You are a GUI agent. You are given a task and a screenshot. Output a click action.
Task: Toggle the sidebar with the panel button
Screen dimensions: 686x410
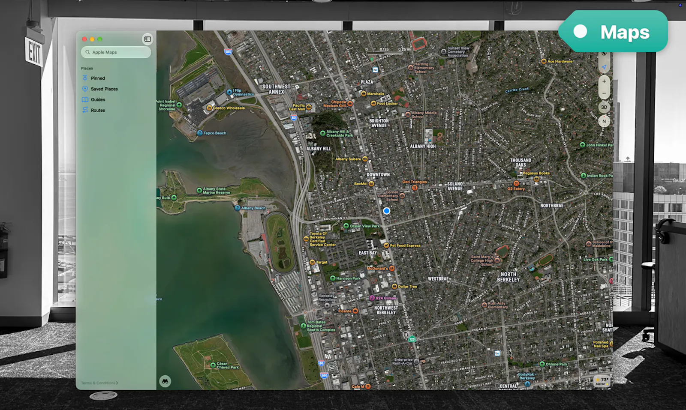click(147, 39)
